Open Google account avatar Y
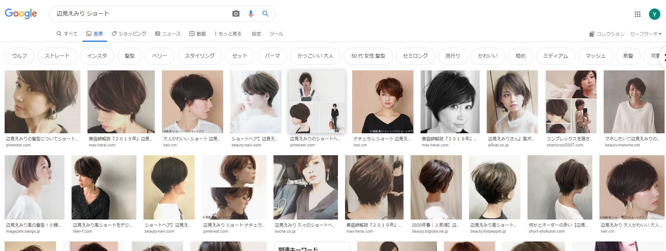 [655, 14]
